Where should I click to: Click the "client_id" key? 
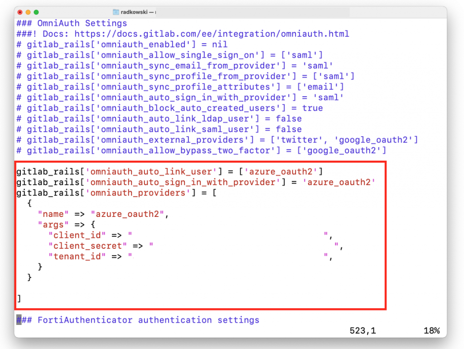coord(77,235)
